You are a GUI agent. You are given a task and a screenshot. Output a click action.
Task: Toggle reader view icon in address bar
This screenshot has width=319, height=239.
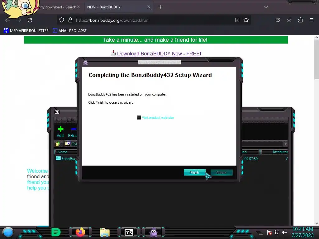click(237, 20)
